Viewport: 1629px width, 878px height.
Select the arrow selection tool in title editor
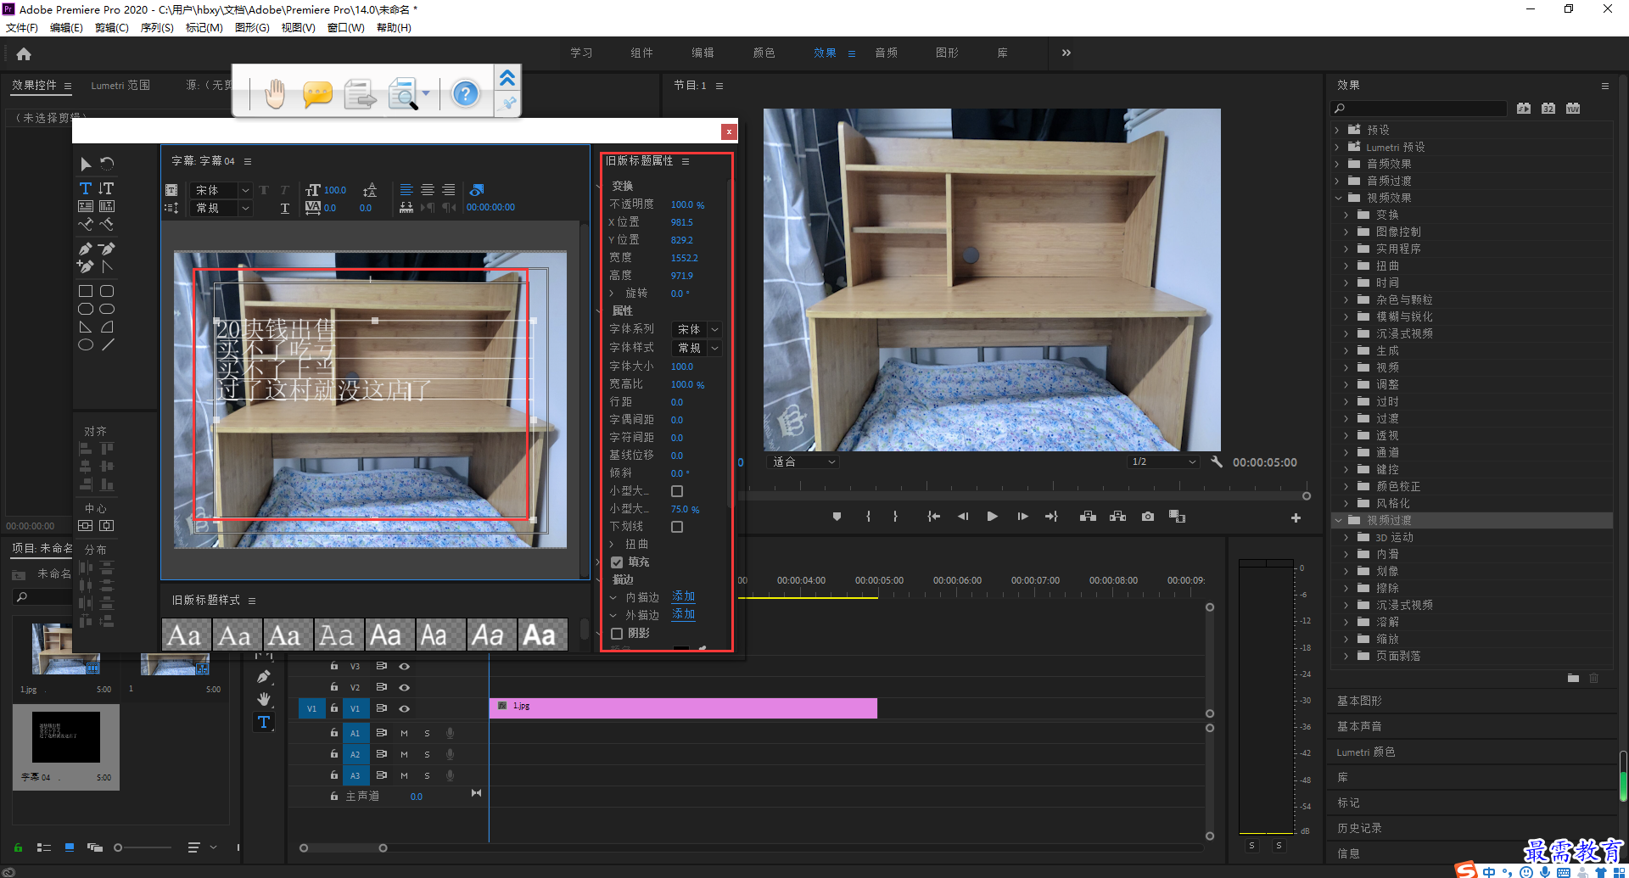pos(86,164)
